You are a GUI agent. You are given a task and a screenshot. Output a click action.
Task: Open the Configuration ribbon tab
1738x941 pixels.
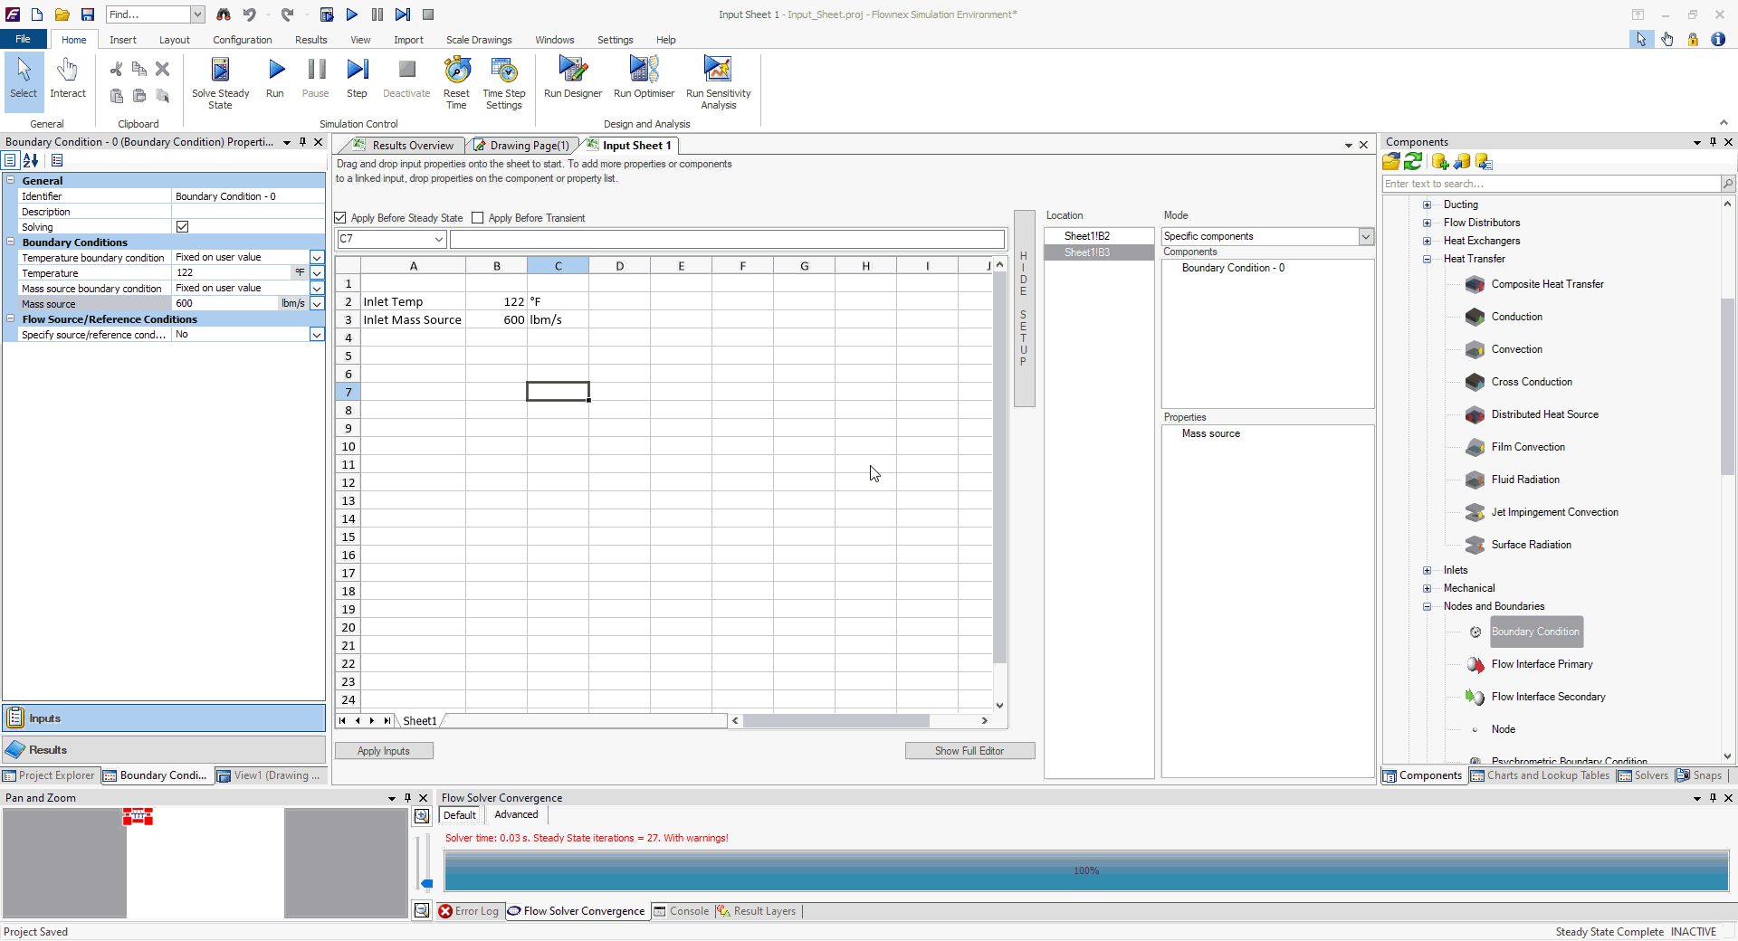[x=242, y=40]
